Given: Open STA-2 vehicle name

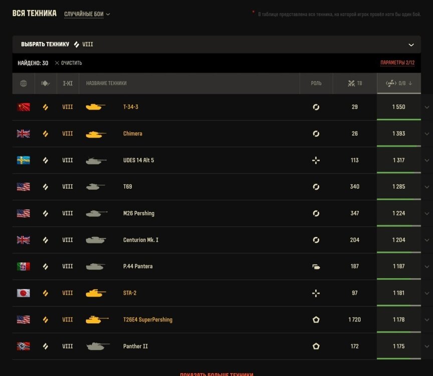Looking at the screenshot, I should pos(130,293).
